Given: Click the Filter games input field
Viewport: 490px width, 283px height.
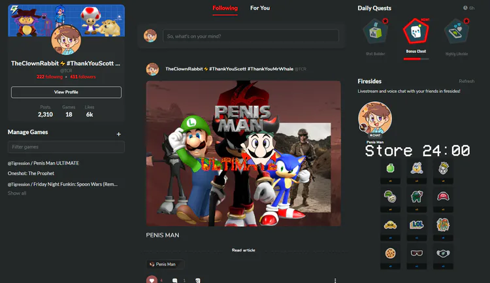Looking at the screenshot, I should coord(66,146).
